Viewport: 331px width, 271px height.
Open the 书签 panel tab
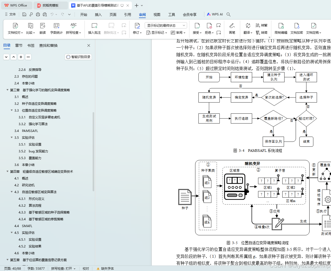tap(31, 45)
